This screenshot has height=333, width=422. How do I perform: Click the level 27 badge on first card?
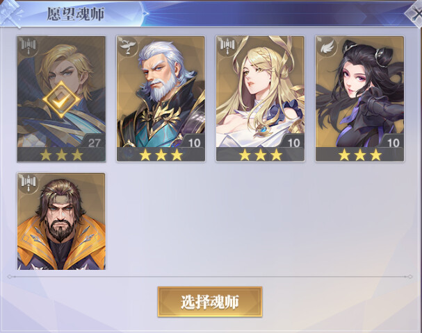click(94, 142)
